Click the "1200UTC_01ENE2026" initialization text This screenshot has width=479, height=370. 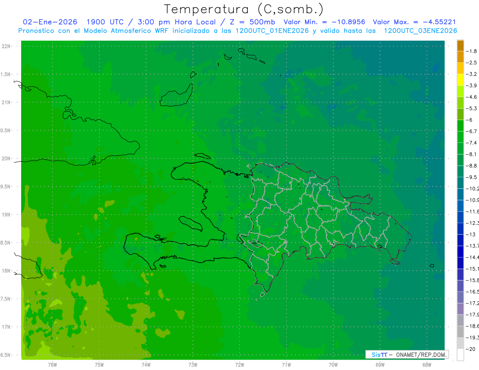[x=272, y=31]
